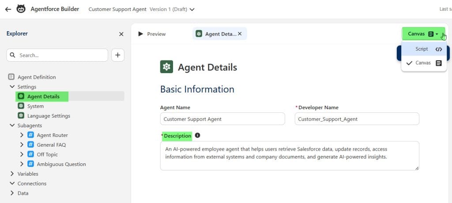Image resolution: width=452 pixels, height=203 pixels.
Task: Click the General FAQ hash icon
Action: click(30, 144)
